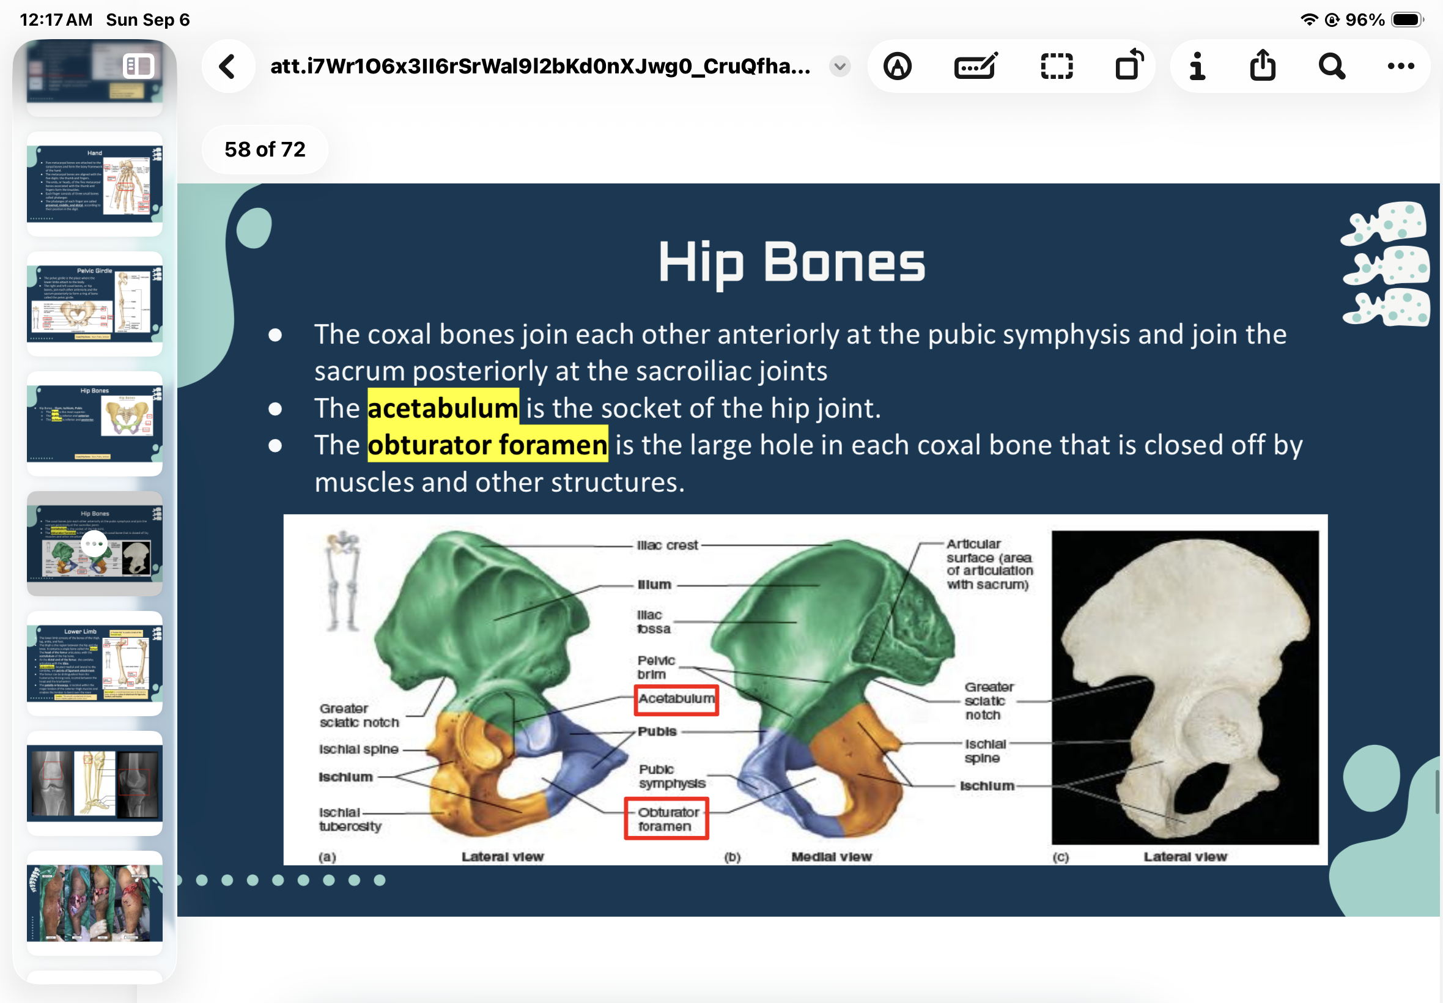Go back using the left chevron button
This screenshot has height=1003, width=1443.
[227, 66]
